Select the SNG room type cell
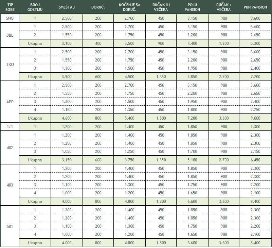Screen dimensions: 272x248 [x=10, y=18]
